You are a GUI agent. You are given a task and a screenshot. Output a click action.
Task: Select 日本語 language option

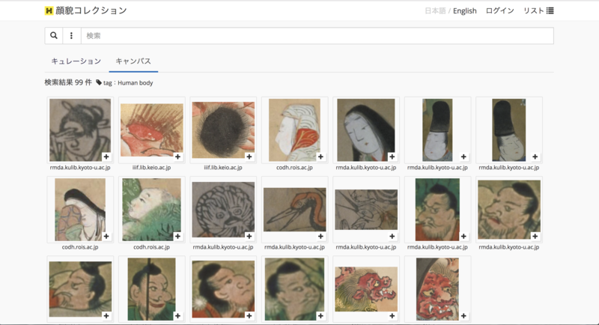(x=435, y=10)
